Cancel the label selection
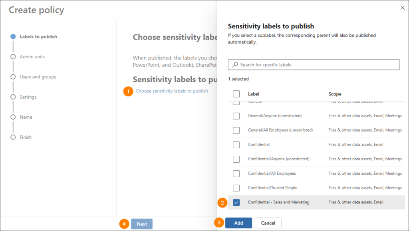Screen dimensions: 409x231 268,223
